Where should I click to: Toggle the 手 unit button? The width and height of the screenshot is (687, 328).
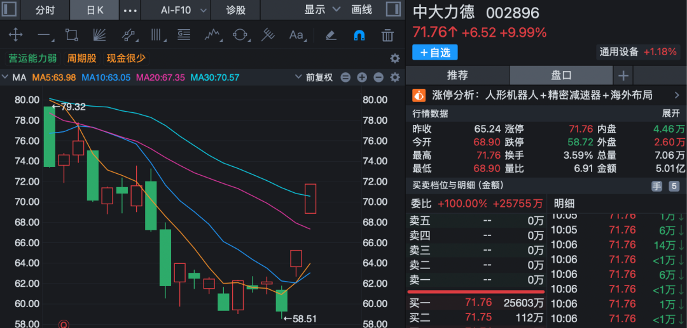(656, 187)
